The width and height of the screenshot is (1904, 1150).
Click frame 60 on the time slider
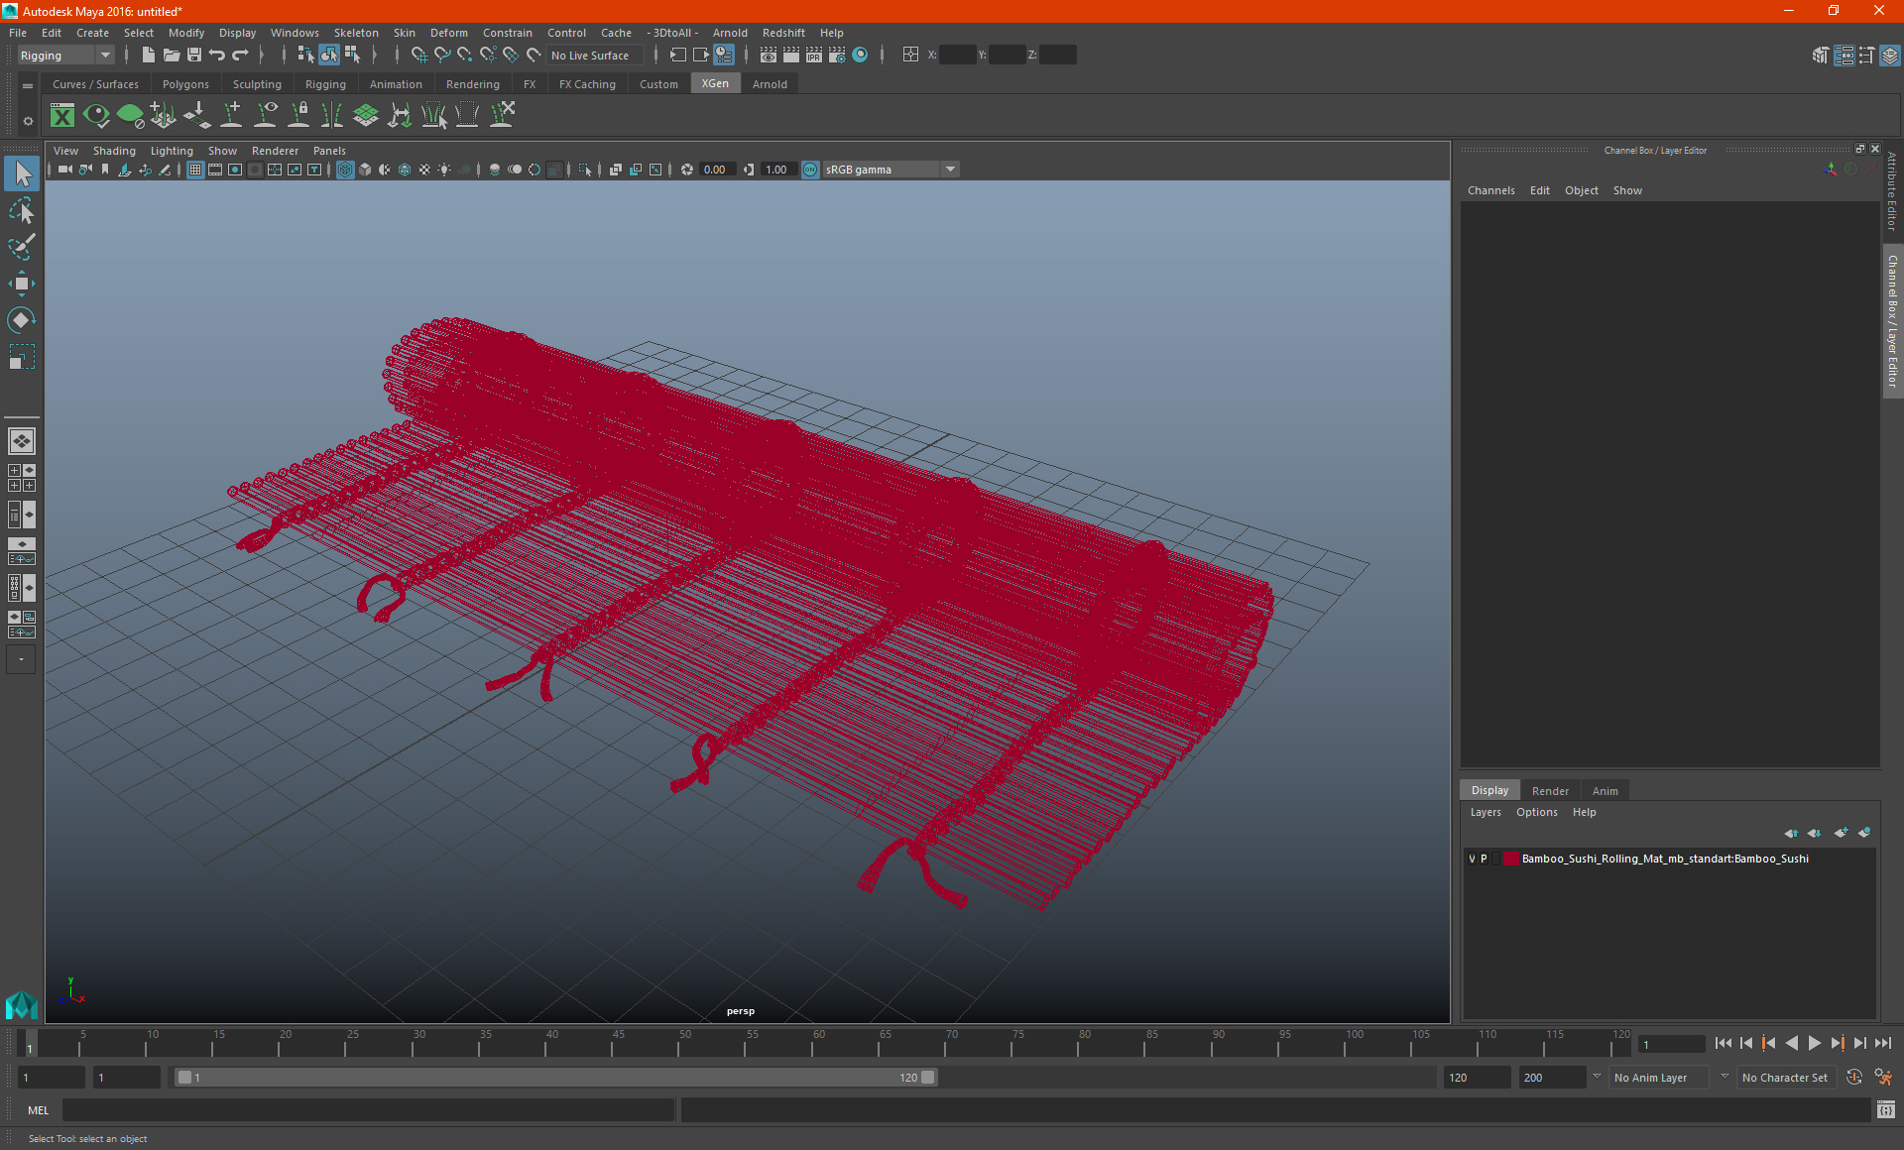click(x=818, y=1041)
